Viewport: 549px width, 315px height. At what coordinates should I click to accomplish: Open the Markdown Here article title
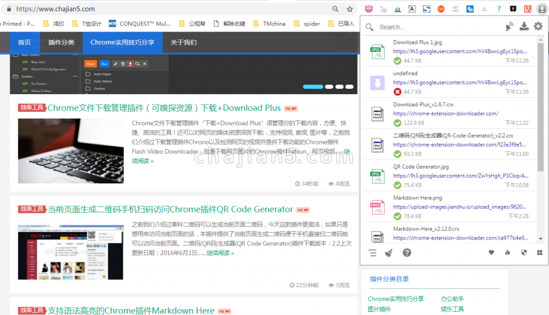[131, 311]
